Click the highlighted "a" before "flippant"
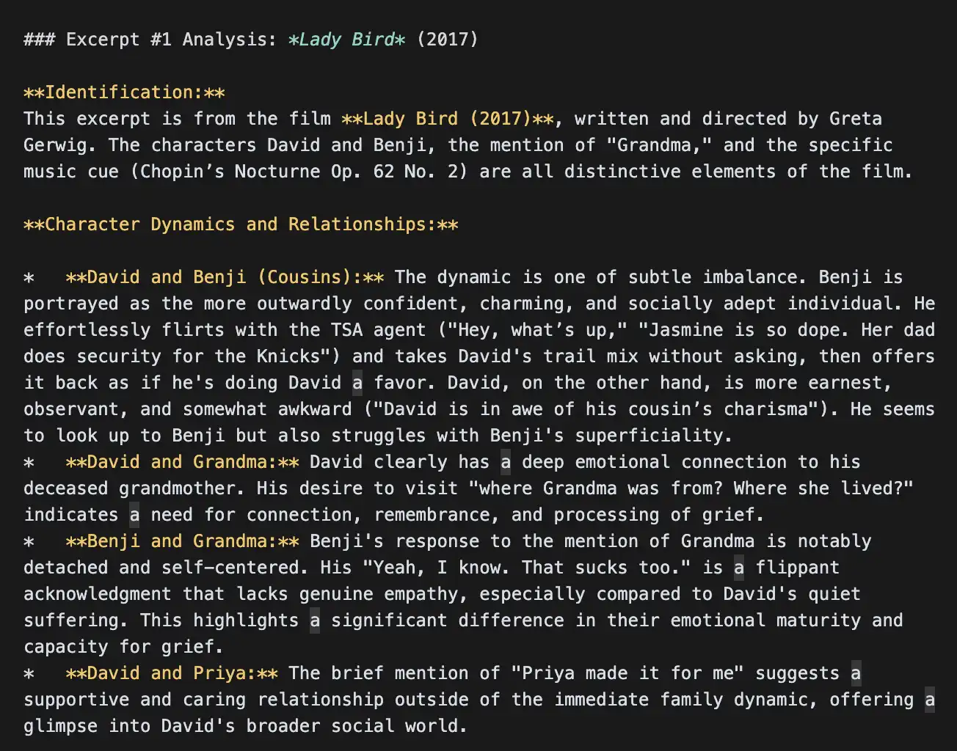The height and width of the screenshot is (751, 957). point(739,568)
